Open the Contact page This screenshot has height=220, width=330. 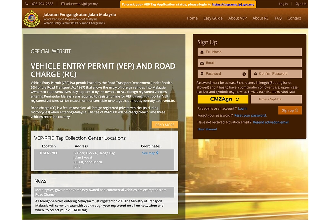tap(294, 18)
